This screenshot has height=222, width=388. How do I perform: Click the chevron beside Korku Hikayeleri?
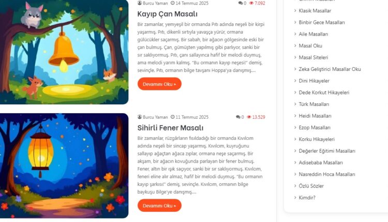click(x=295, y=139)
